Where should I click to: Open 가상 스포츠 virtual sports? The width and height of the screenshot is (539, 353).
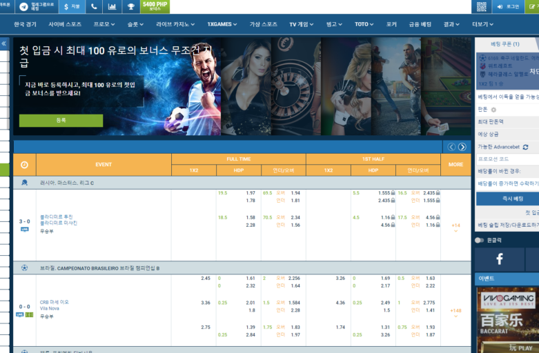(264, 24)
